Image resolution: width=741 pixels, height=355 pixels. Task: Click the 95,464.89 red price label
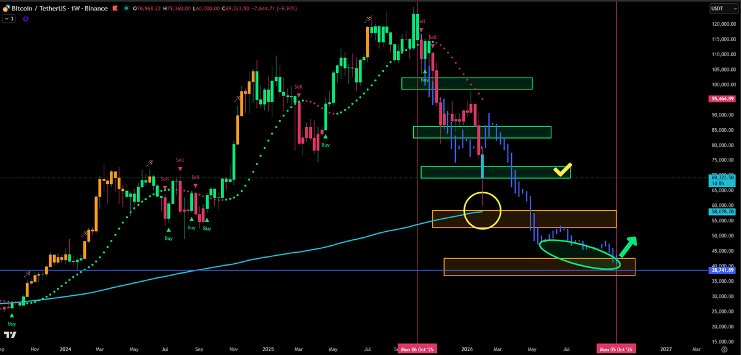pyautogui.click(x=723, y=99)
